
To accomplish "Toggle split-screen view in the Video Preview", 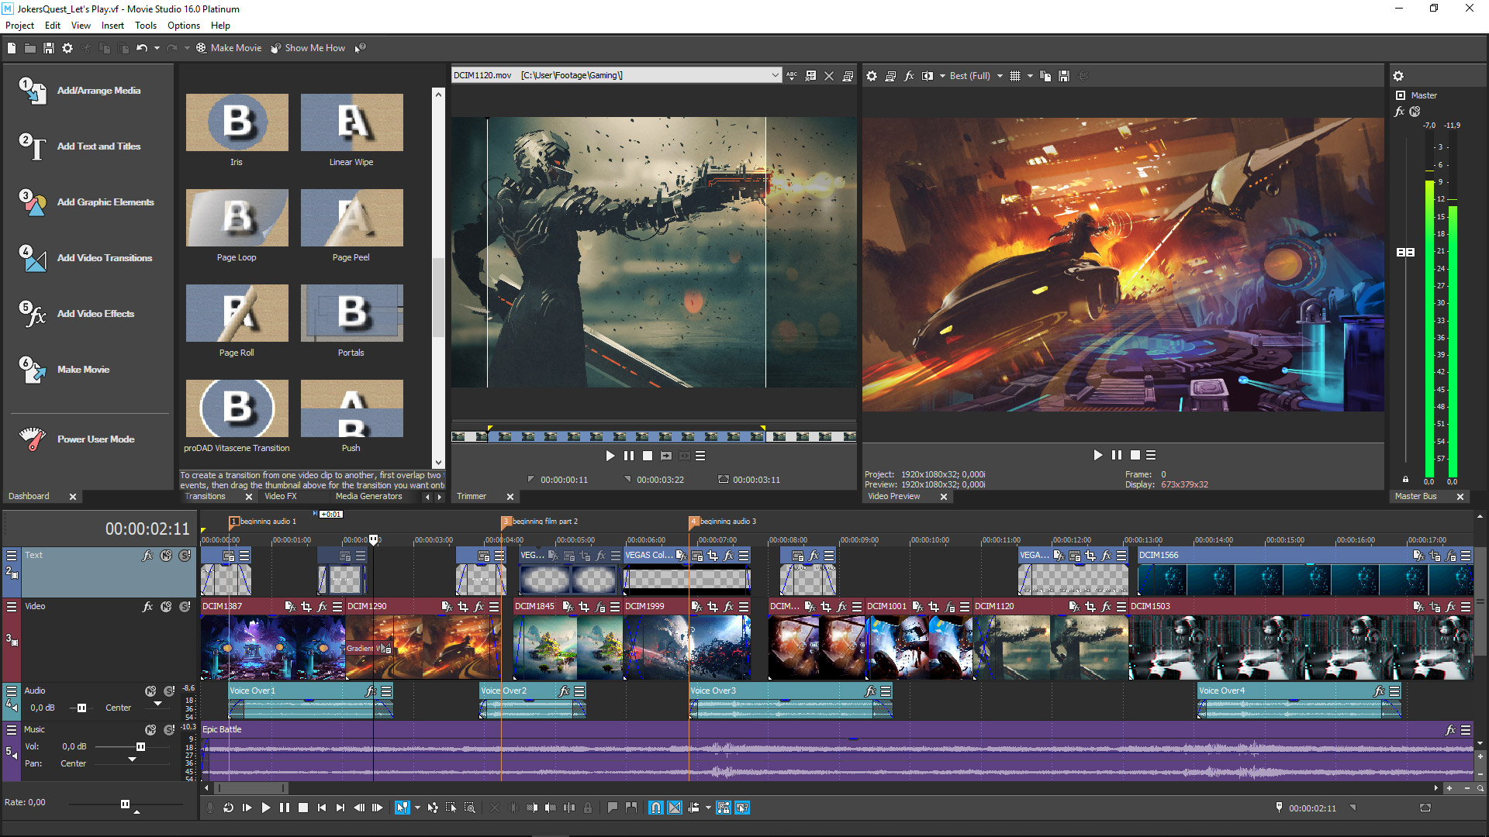I will [928, 76].
